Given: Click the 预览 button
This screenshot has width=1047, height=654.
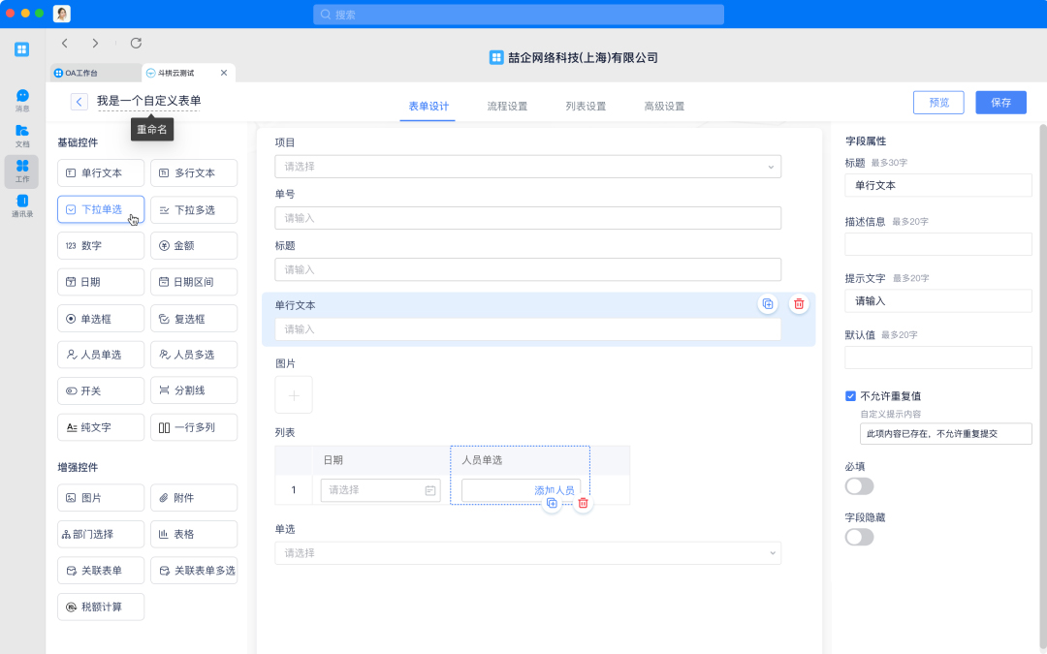Looking at the screenshot, I should pyautogui.click(x=938, y=103).
